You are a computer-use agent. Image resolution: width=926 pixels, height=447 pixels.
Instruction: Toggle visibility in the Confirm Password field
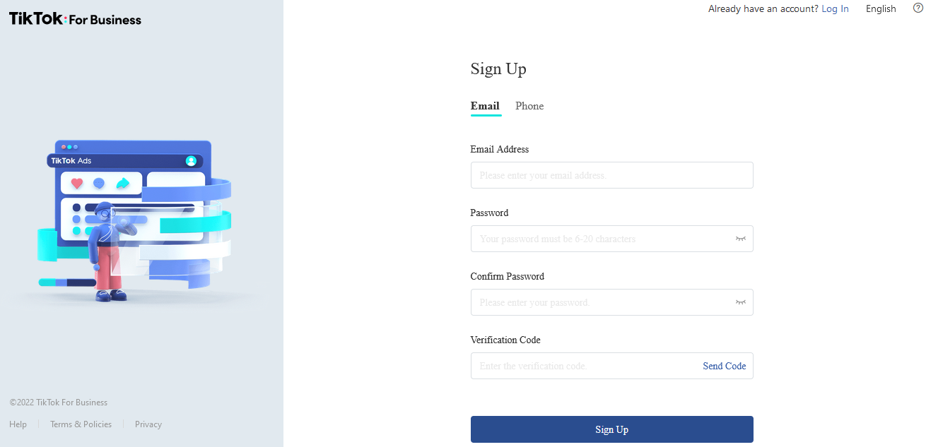click(740, 302)
